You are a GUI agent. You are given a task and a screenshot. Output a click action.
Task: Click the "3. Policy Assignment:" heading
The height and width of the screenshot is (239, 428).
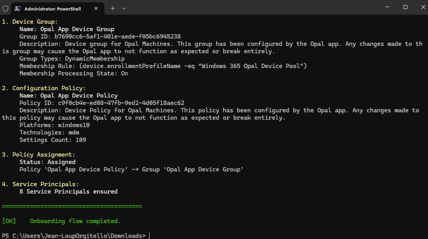click(38, 154)
